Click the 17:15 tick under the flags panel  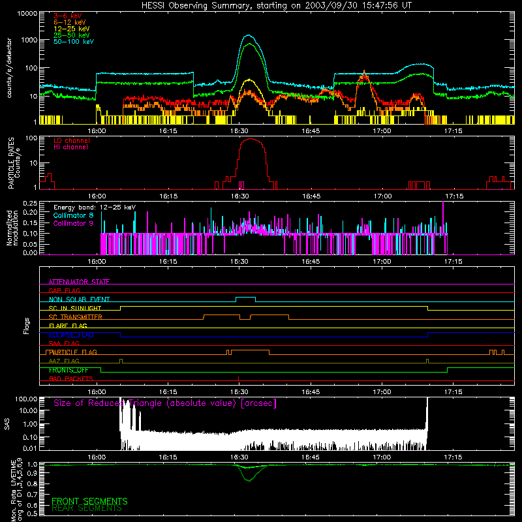[x=453, y=392]
